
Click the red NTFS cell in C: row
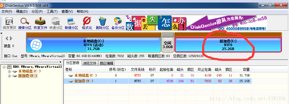pyautogui.click(x=138, y=75)
